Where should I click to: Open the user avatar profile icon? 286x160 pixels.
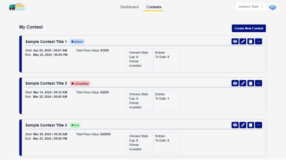[x=273, y=7]
